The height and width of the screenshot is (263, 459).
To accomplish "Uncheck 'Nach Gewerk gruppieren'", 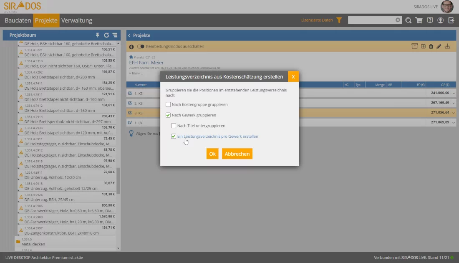I will (x=168, y=115).
